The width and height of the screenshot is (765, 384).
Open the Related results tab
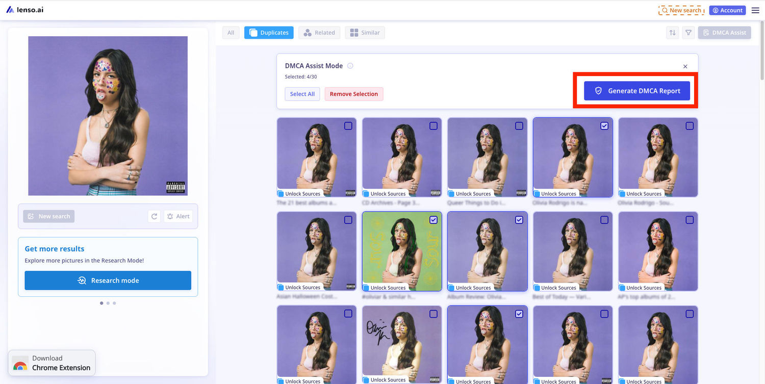pos(319,33)
